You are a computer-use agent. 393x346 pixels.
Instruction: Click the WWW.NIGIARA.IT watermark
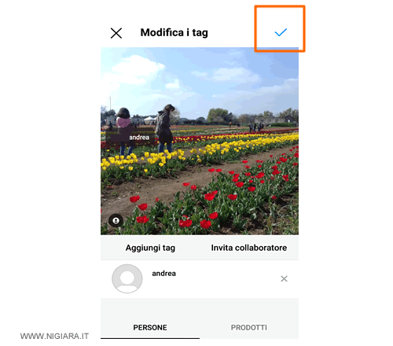coord(54,336)
